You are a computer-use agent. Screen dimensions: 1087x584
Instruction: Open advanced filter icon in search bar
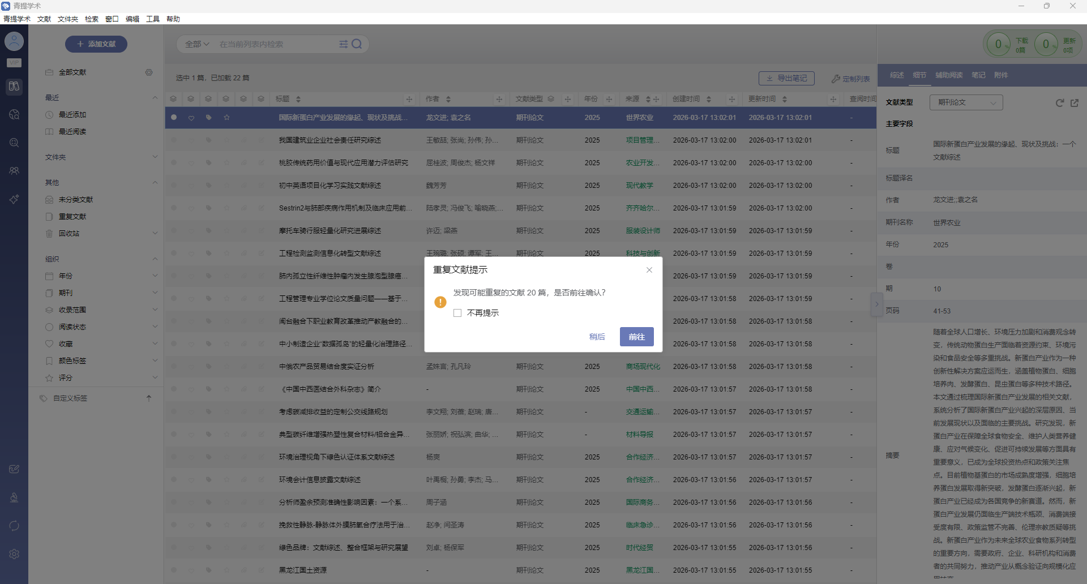coord(343,44)
